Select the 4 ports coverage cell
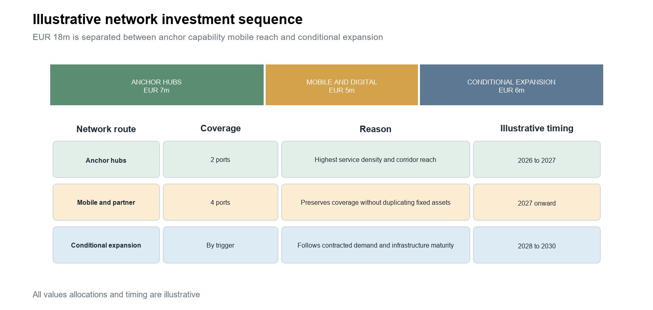This screenshot has width=653, height=310. pos(220,202)
